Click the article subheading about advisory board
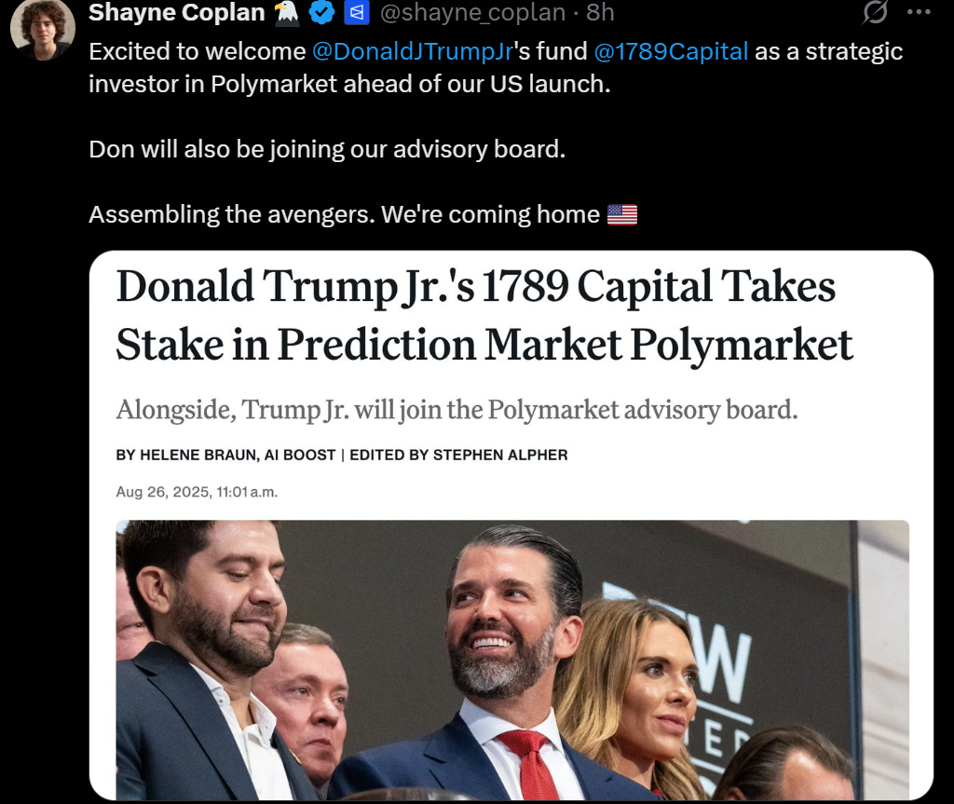Screen dimensions: 954x804 click(457, 410)
